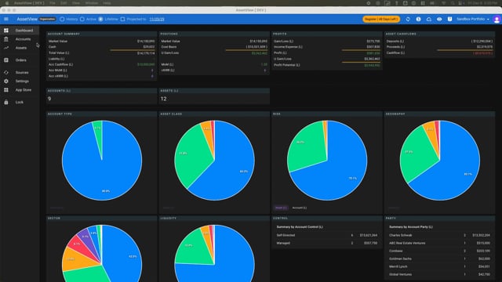Click Register 49 Days Left button

point(381,19)
